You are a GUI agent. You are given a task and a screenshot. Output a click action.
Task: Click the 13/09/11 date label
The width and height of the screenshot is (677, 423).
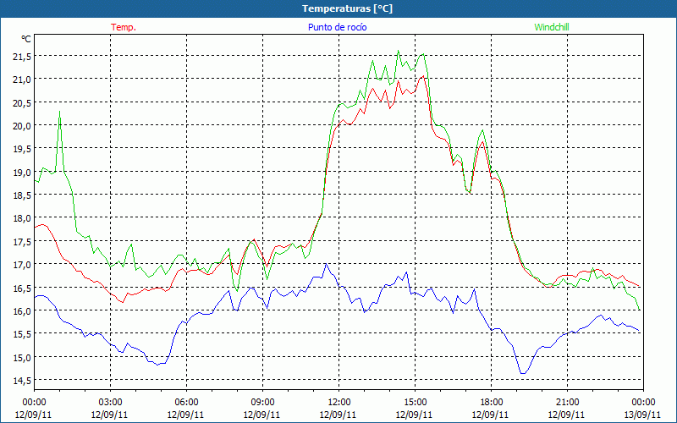tap(643, 415)
